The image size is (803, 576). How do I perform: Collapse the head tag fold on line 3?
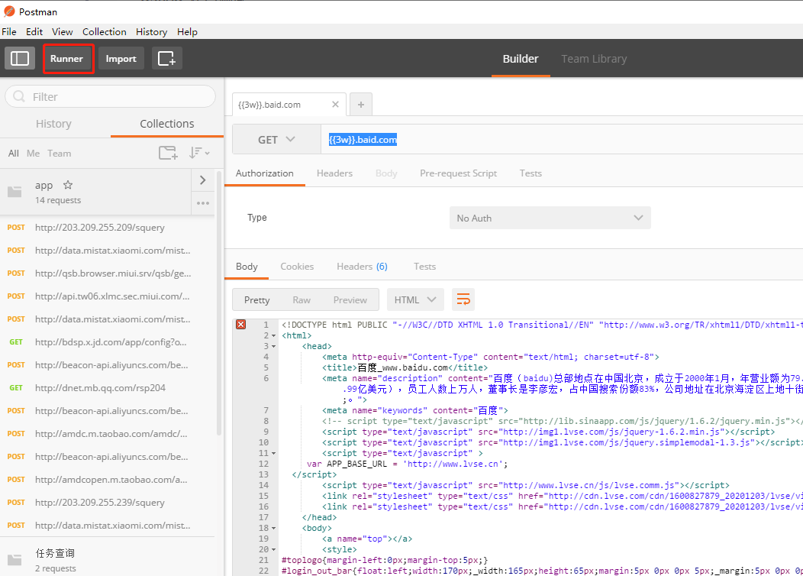click(x=273, y=346)
